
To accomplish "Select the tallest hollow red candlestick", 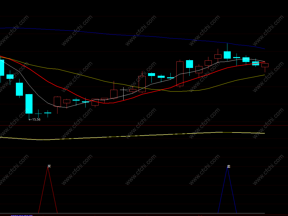I will [x=180, y=74].
